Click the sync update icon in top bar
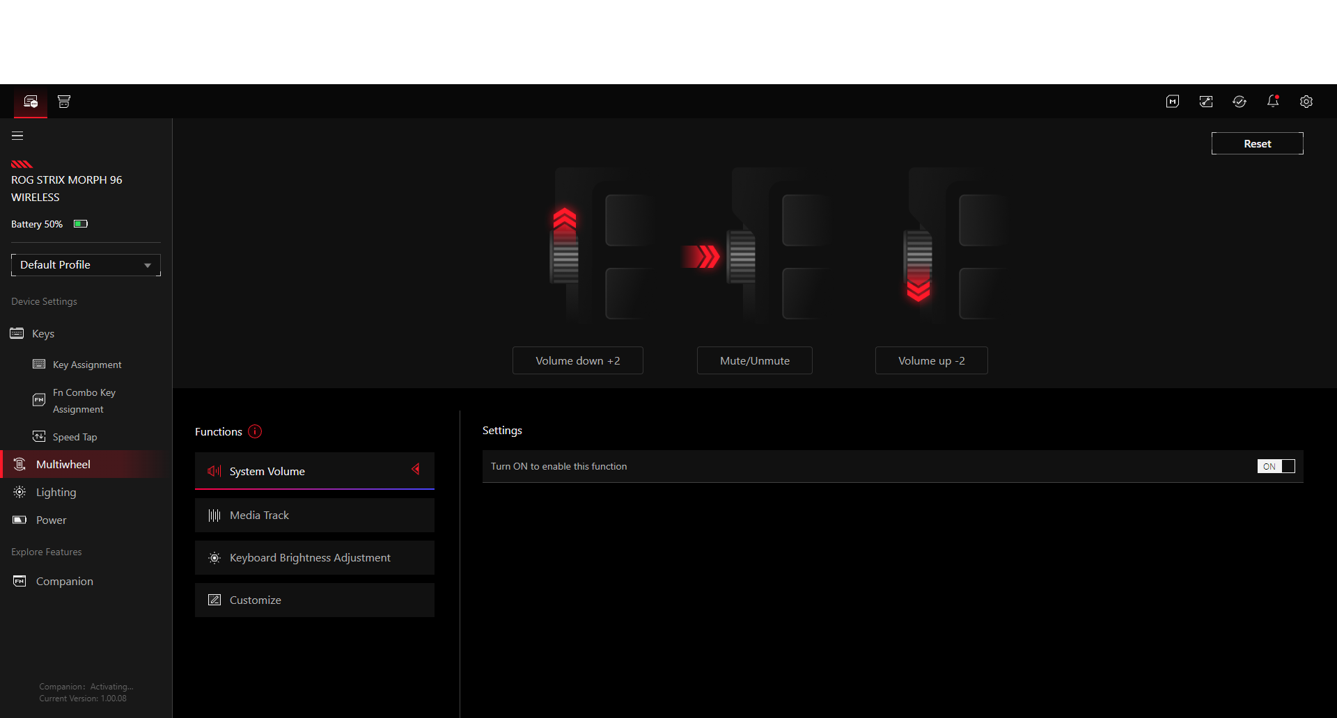Viewport: 1337px width, 718px height. (x=1240, y=102)
